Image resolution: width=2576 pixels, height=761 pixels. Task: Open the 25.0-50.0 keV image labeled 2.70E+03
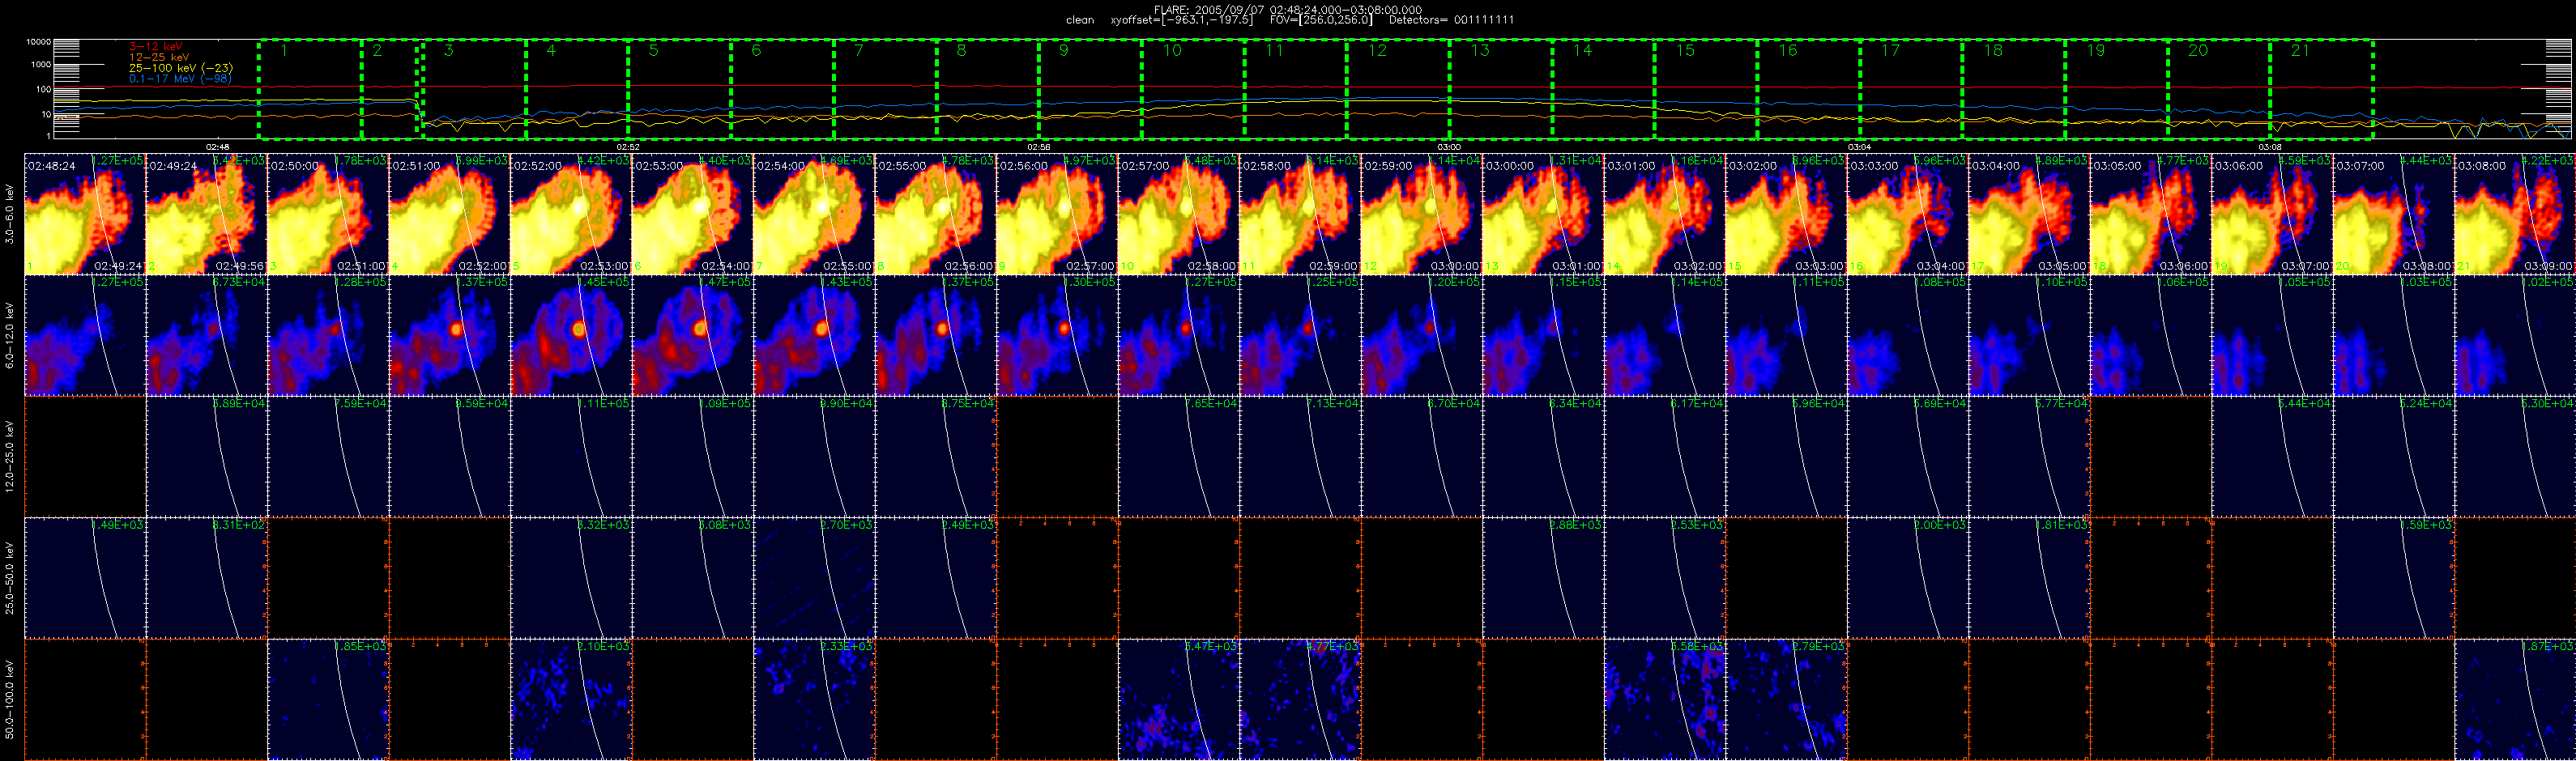coord(814,578)
